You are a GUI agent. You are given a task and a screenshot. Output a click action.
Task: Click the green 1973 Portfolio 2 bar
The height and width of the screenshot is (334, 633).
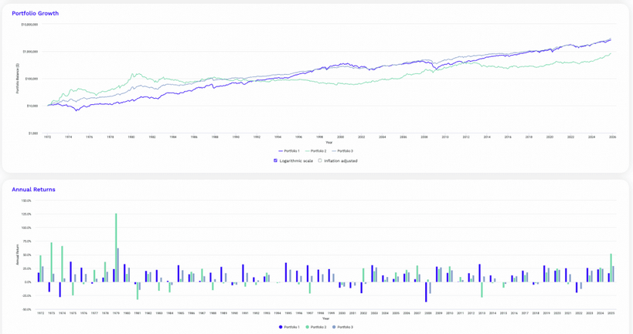pyautogui.click(x=51, y=262)
